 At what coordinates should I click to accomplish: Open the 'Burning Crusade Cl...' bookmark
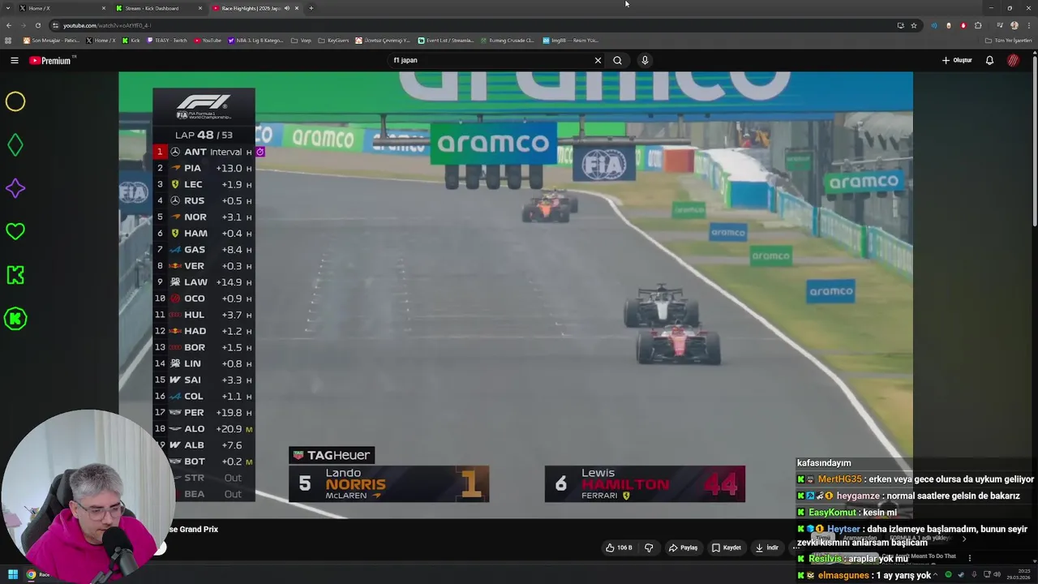tap(507, 40)
